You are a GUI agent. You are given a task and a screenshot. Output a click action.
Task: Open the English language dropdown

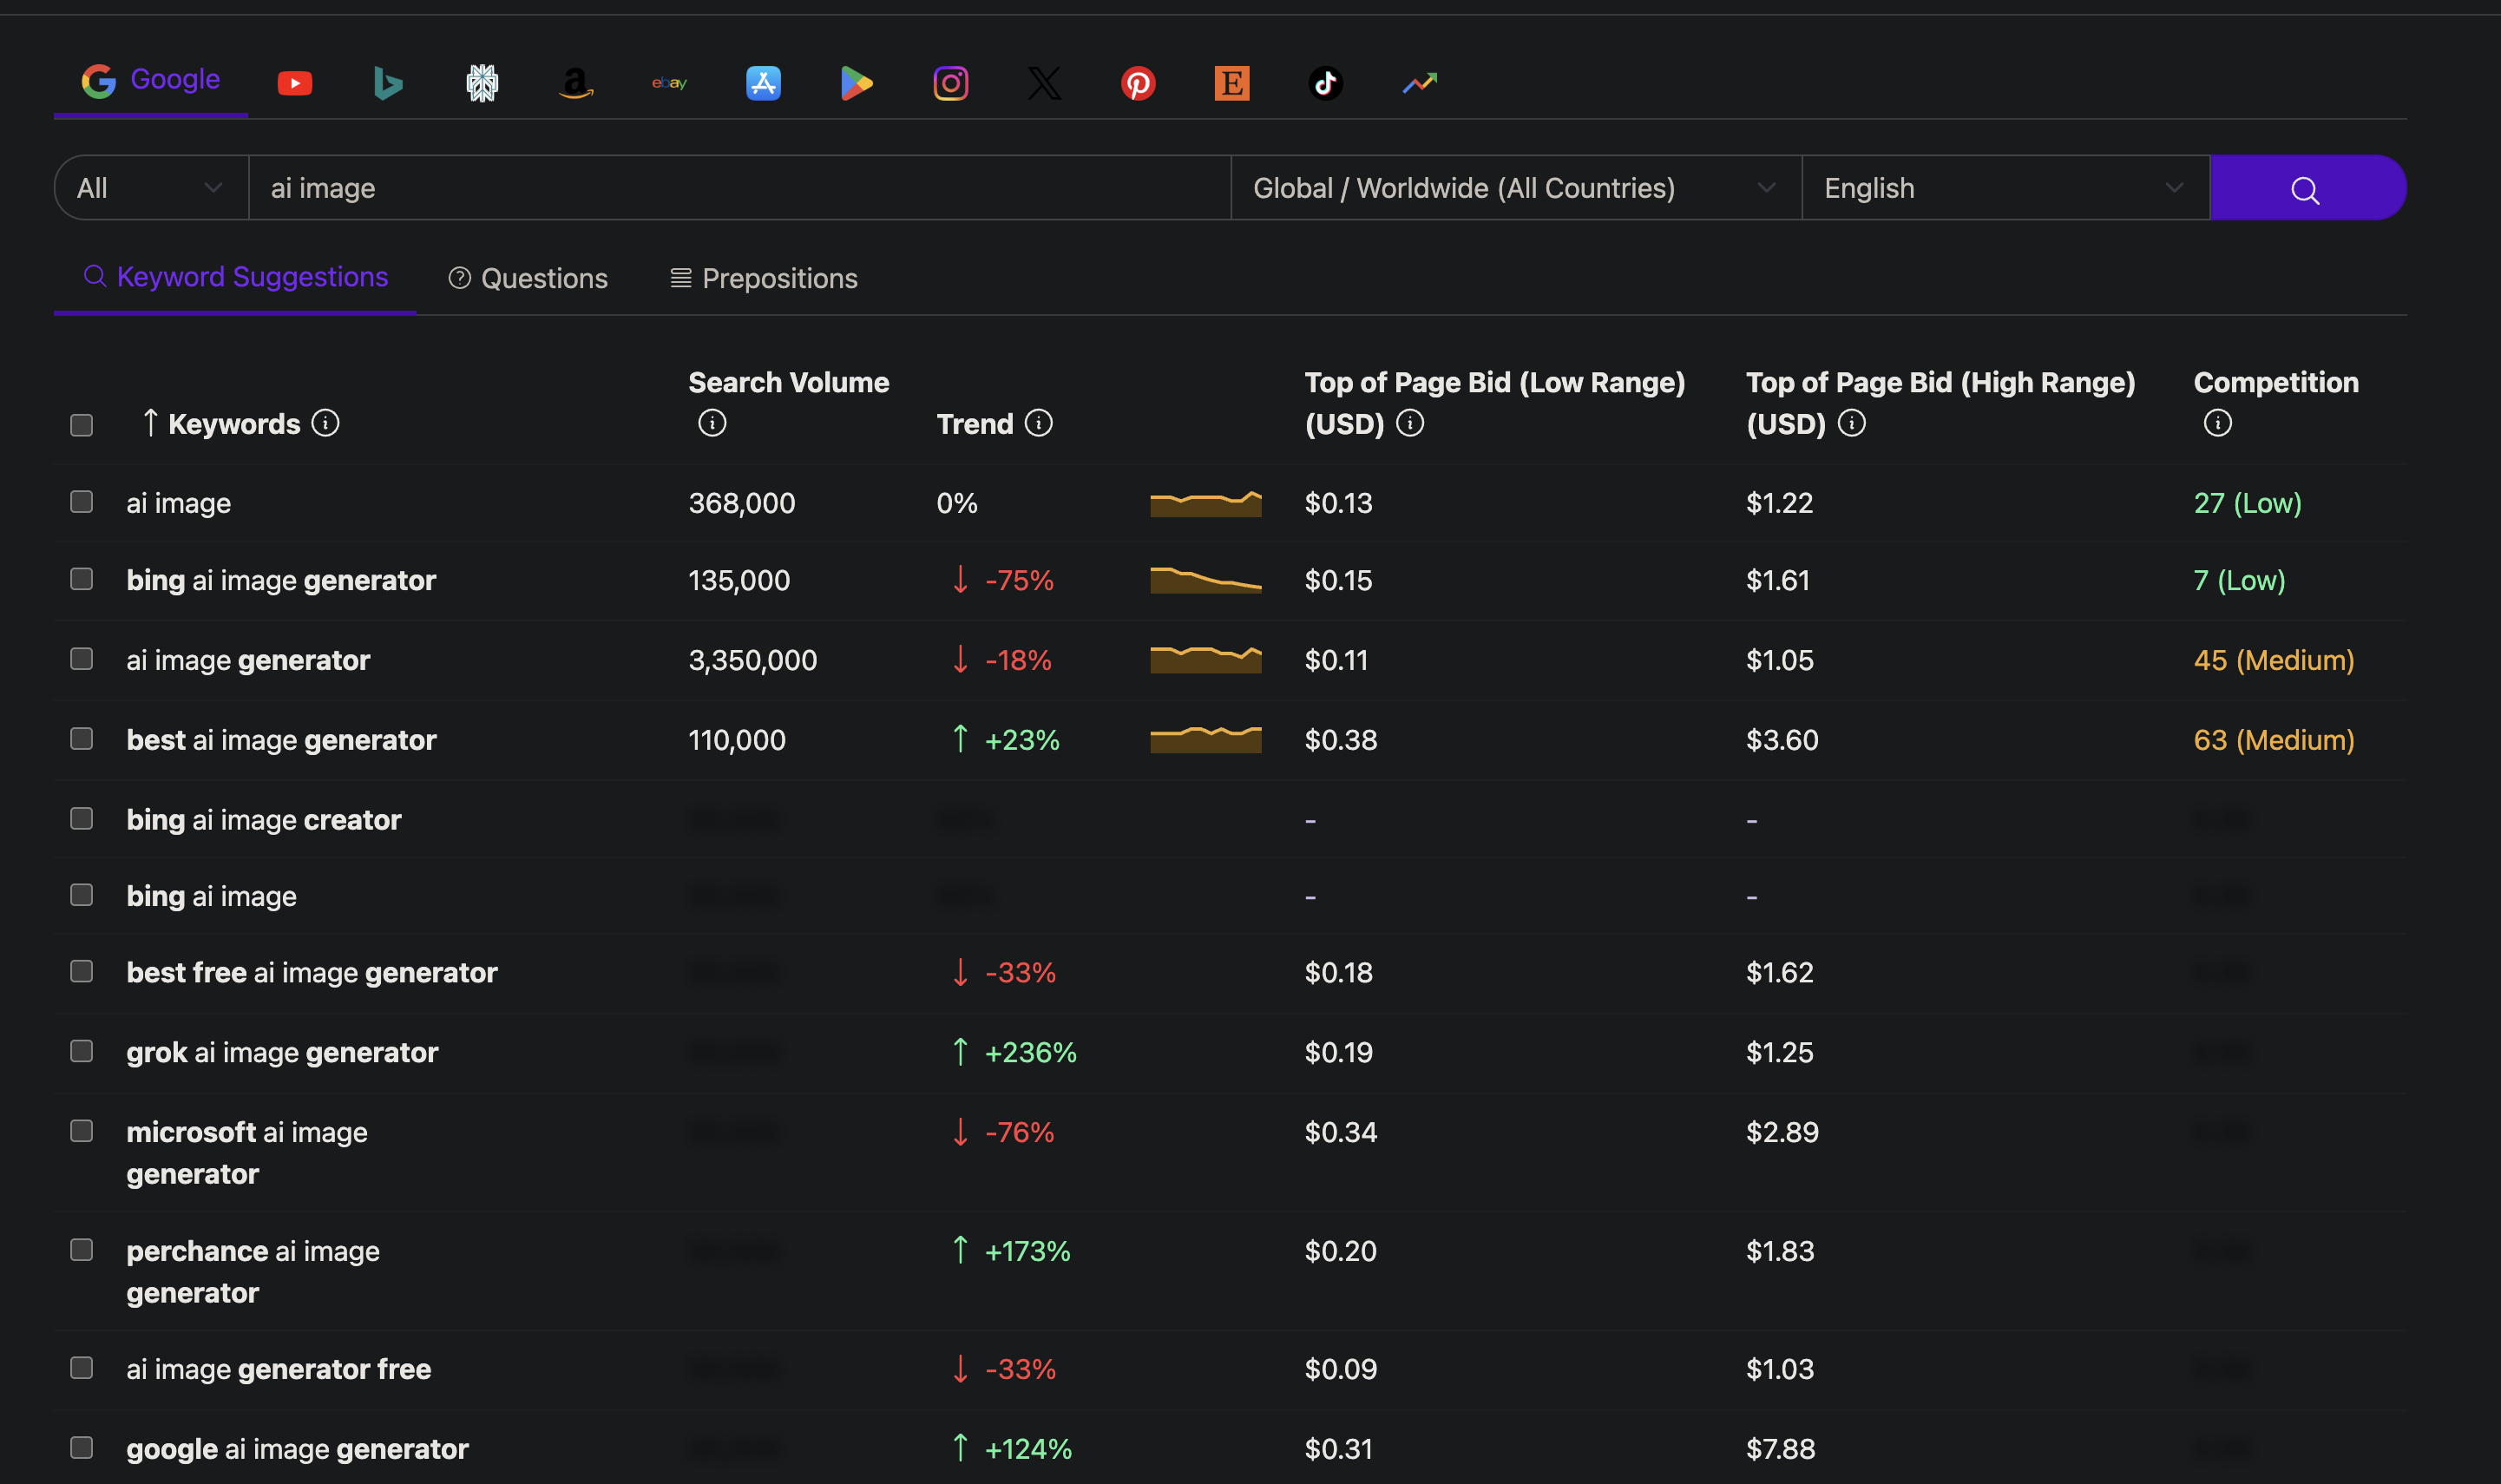click(2003, 188)
